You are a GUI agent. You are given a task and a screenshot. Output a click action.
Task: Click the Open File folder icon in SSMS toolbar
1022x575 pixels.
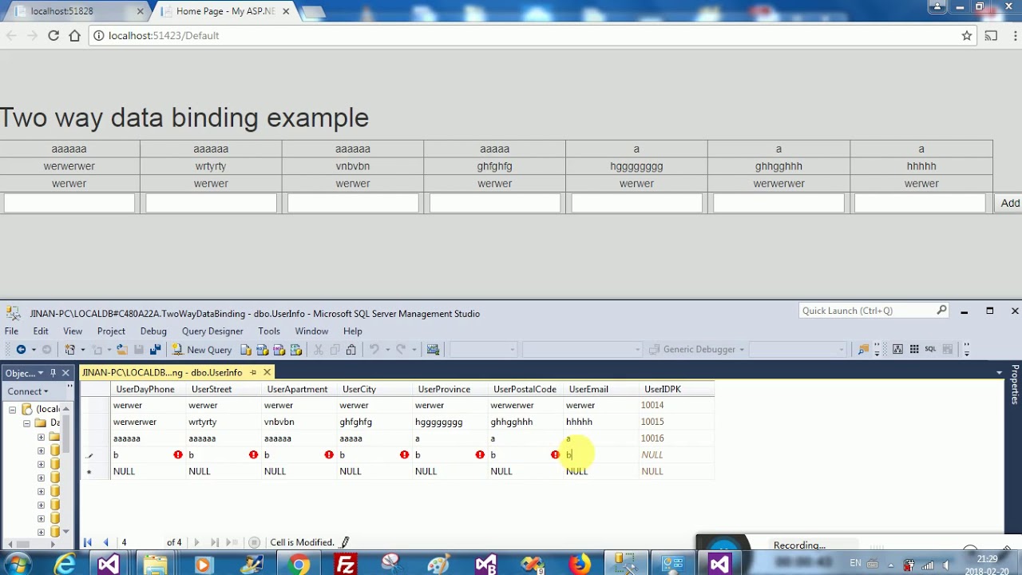[122, 350]
